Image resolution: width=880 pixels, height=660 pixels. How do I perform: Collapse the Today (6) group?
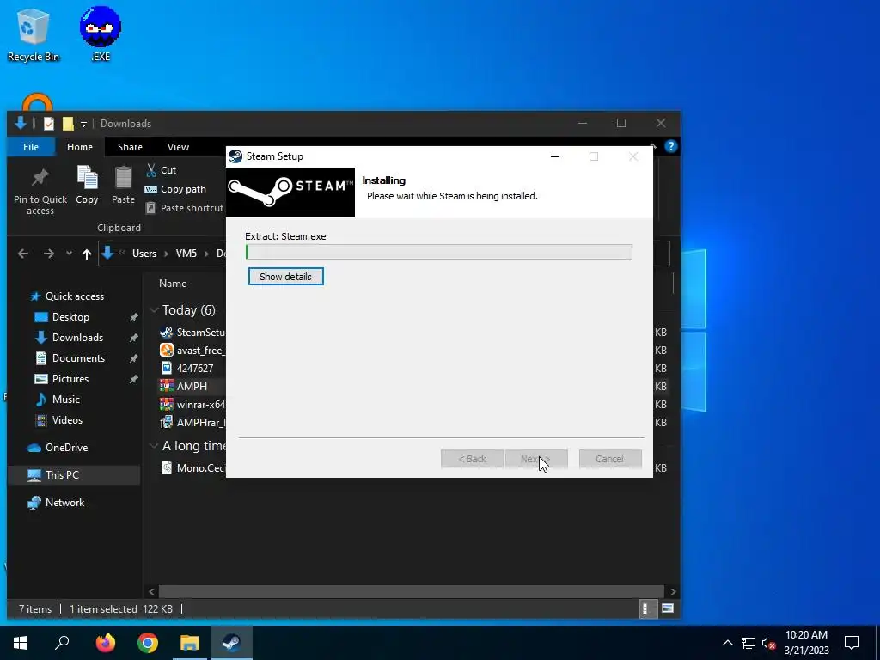(x=154, y=309)
